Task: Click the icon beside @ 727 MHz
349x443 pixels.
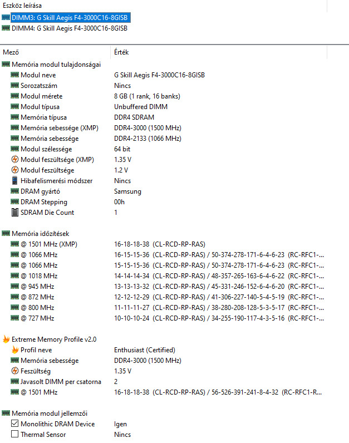Action: coord(14,318)
